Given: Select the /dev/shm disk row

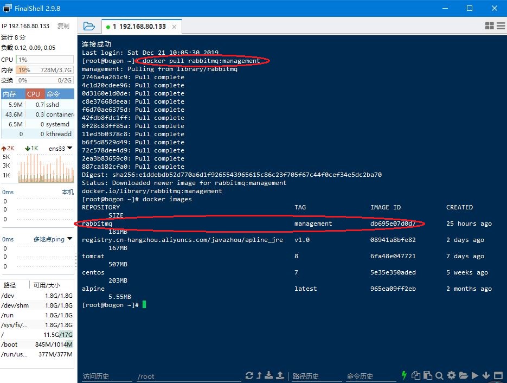Looking at the screenshot, I should click(37, 305).
